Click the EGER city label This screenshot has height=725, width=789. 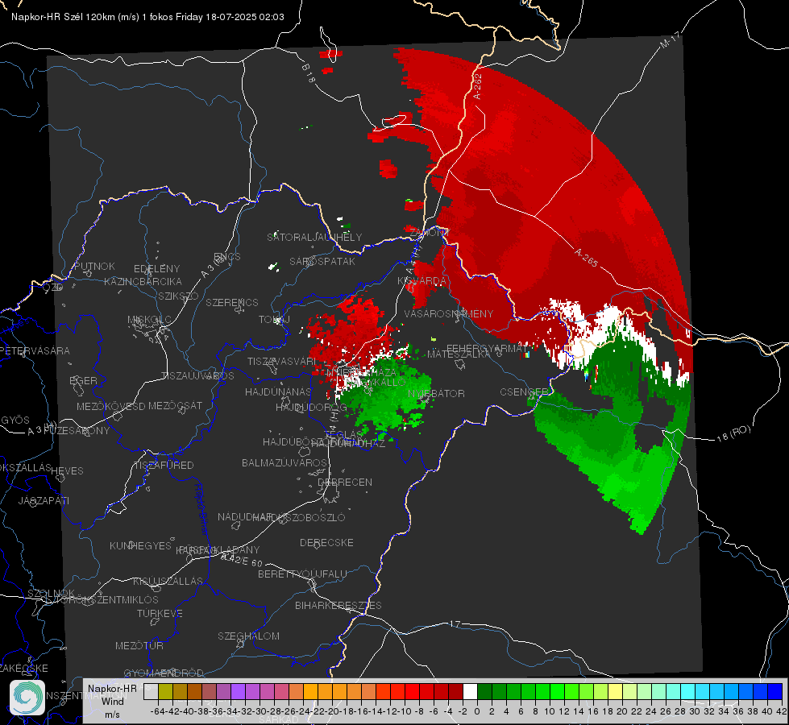tap(84, 380)
